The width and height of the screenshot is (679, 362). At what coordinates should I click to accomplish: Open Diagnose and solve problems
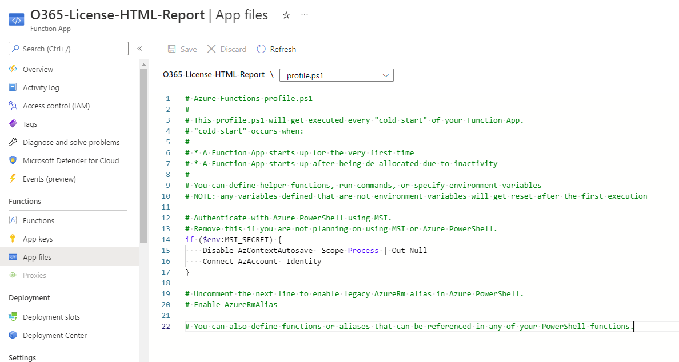[x=71, y=142]
